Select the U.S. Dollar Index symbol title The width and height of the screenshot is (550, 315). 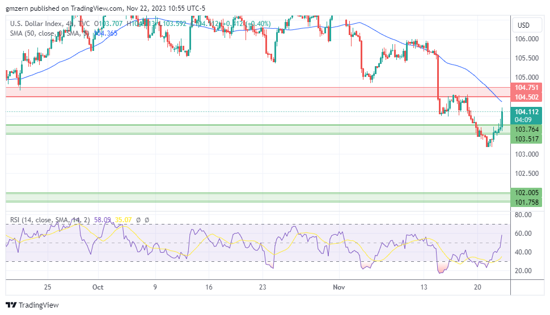[35, 23]
